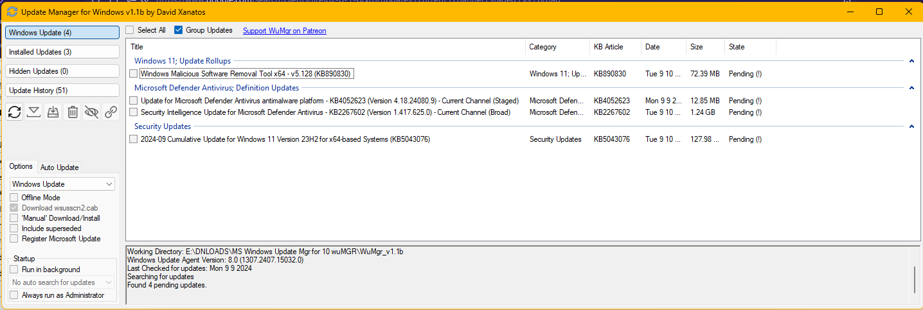Uncheck the Group Updates checkbox
The height and width of the screenshot is (310, 923).
[x=179, y=30]
